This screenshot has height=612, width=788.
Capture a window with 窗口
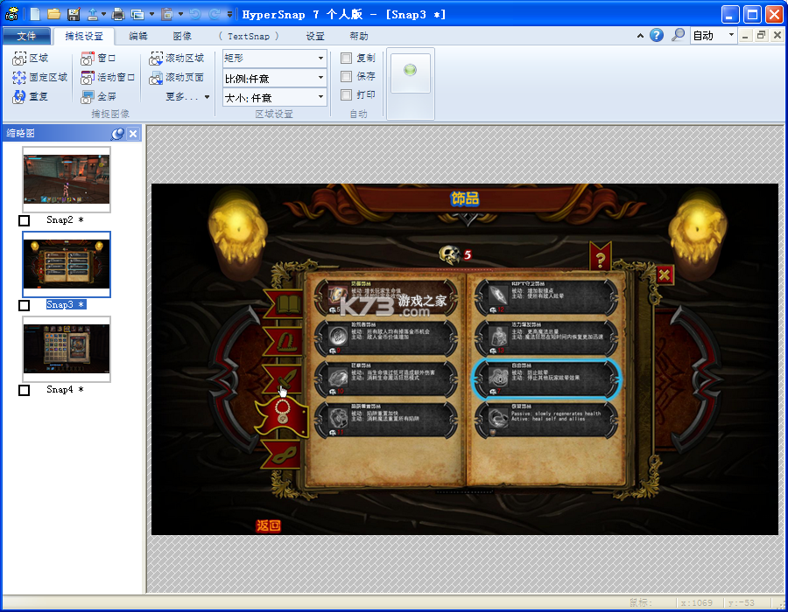coord(98,59)
